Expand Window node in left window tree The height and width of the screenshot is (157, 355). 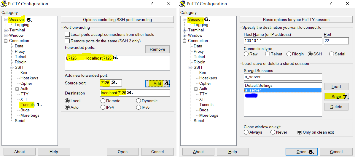(x=6, y=36)
